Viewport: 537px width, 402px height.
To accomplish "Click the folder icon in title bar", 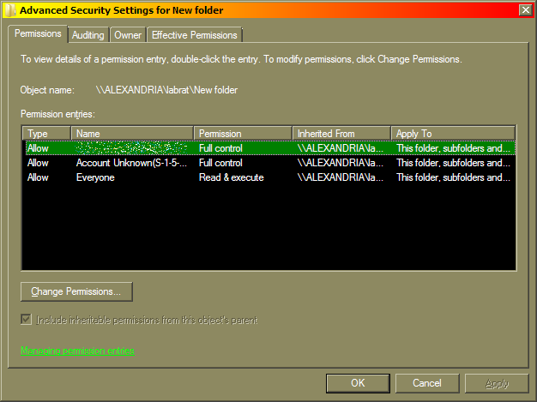I will pos(10,10).
